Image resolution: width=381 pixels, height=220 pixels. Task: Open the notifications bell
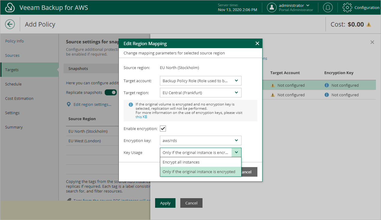(328, 7)
